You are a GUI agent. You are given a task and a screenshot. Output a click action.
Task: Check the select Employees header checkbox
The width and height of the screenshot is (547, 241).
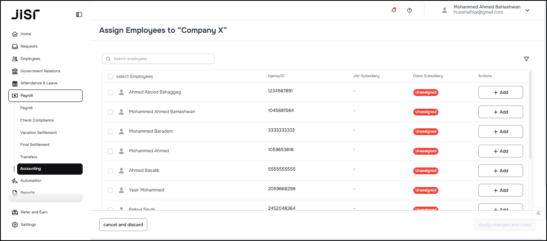click(x=110, y=76)
